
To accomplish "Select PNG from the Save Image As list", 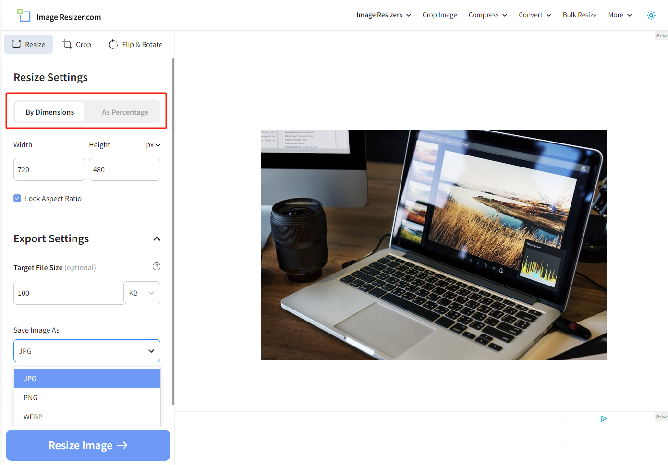I will [x=30, y=397].
